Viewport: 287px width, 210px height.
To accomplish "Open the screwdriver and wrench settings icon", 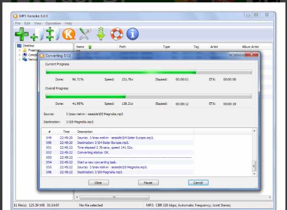I will [85, 34].
